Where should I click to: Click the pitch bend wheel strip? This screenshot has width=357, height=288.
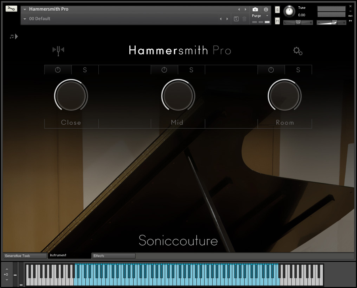coord(15,274)
